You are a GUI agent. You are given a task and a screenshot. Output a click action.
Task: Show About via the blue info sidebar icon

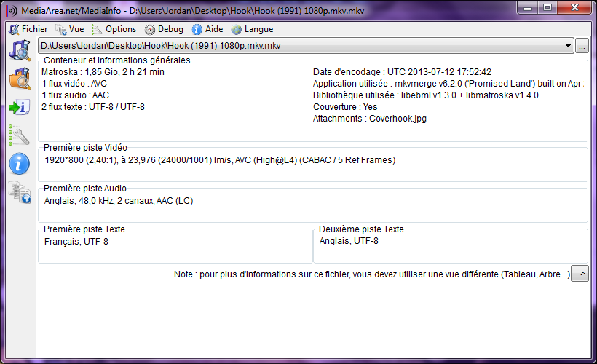(x=20, y=164)
